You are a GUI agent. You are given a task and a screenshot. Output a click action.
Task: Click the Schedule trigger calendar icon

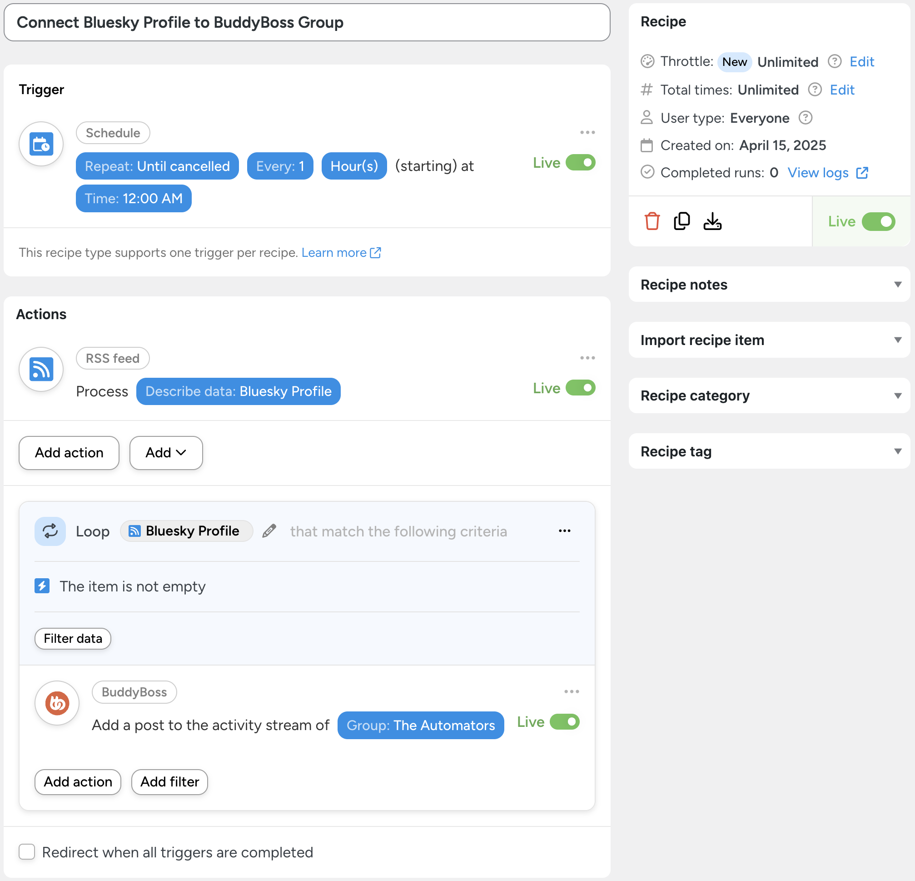[x=41, y=144]
